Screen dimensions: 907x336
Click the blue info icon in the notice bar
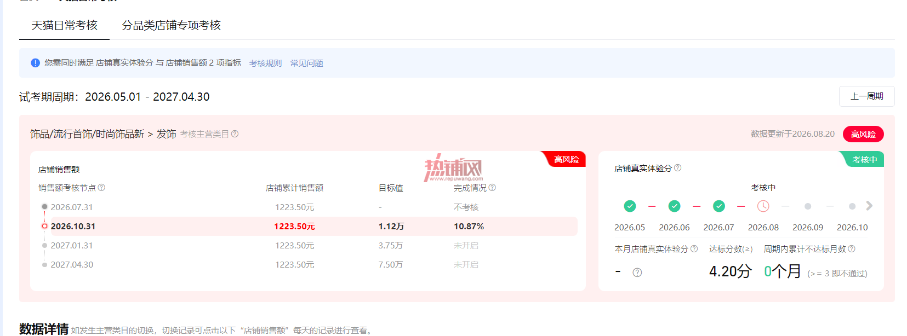coord(36,63)
